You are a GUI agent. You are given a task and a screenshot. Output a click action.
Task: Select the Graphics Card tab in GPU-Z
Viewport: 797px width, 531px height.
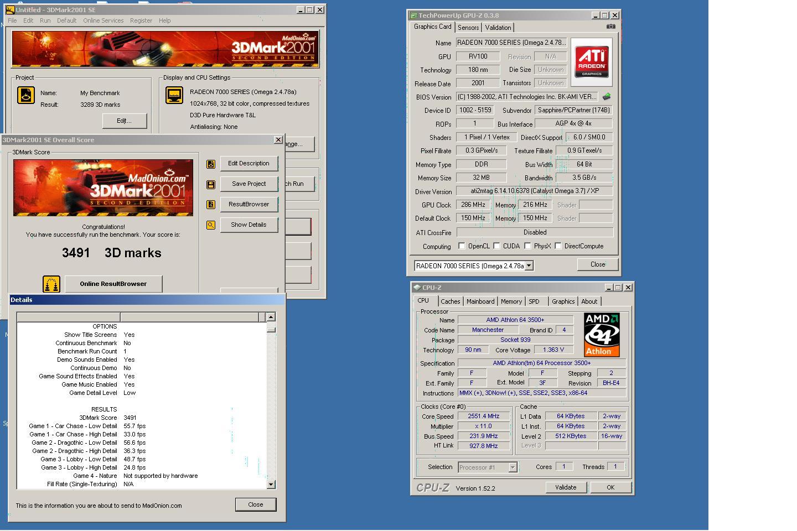click(433, 27)
